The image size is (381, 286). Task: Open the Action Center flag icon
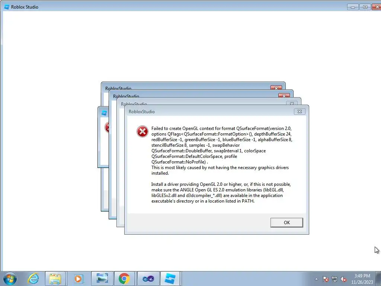point(326,279)
